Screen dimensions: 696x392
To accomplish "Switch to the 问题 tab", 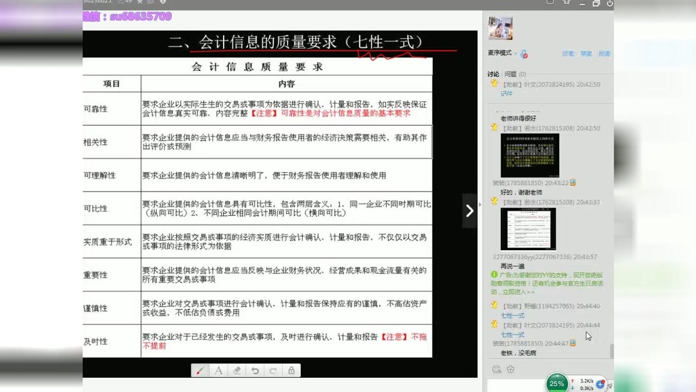I will tap(512, 74).
